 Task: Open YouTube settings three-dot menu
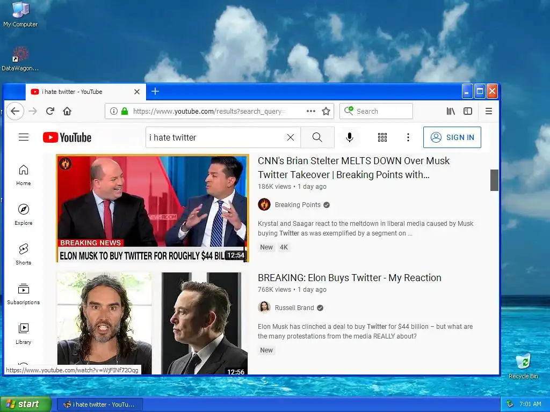point(408,137)
